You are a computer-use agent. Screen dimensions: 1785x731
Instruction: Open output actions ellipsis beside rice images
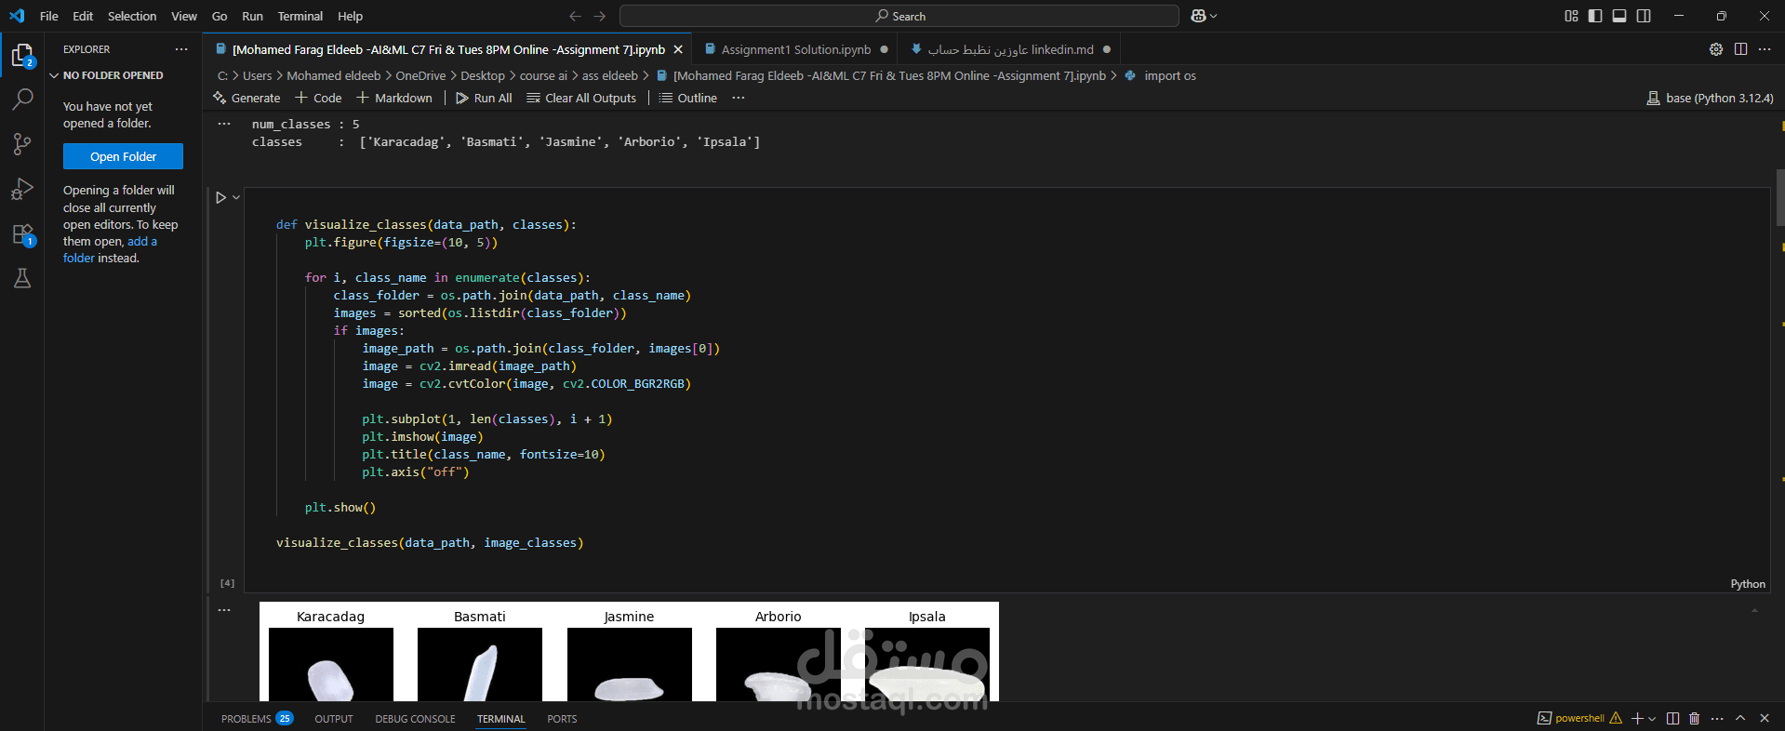pyautogui.click(x=224, y=610)
